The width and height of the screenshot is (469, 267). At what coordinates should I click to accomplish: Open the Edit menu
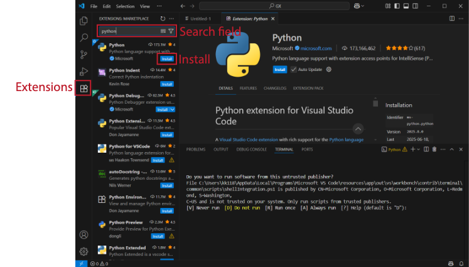[x=107, y=6]
